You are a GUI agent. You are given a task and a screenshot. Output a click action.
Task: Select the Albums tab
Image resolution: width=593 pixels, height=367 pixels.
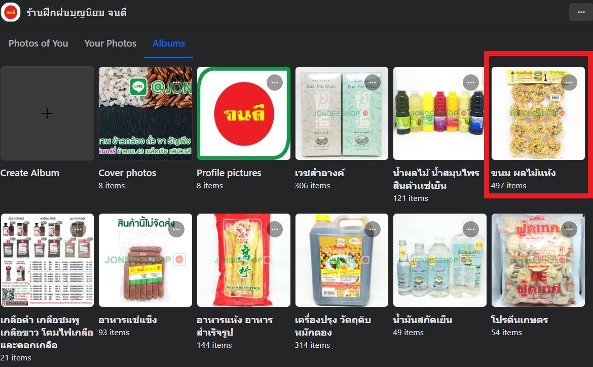pos(169,44)
